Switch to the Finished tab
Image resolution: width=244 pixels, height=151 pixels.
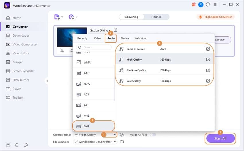point(156,17)
